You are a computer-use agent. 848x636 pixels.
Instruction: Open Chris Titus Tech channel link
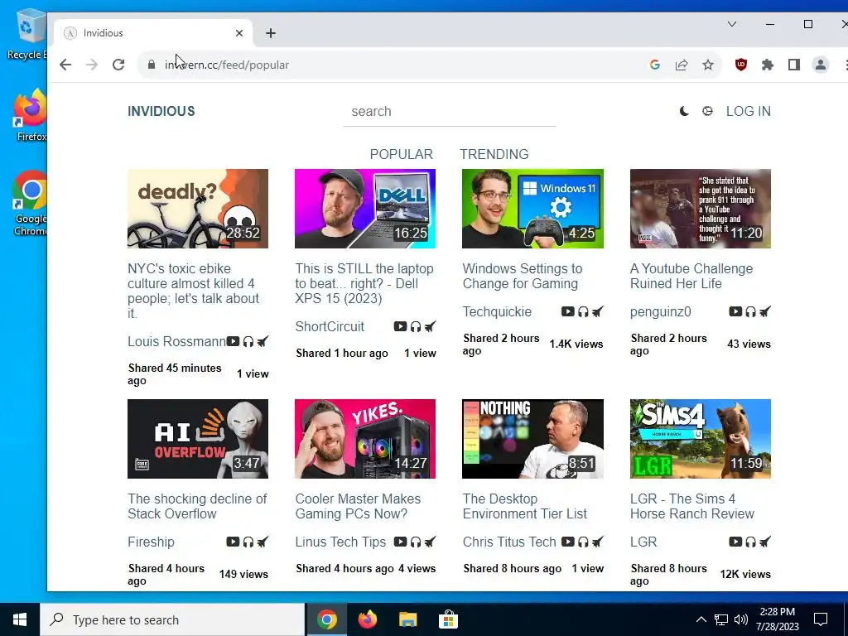[x=509, y=542]
